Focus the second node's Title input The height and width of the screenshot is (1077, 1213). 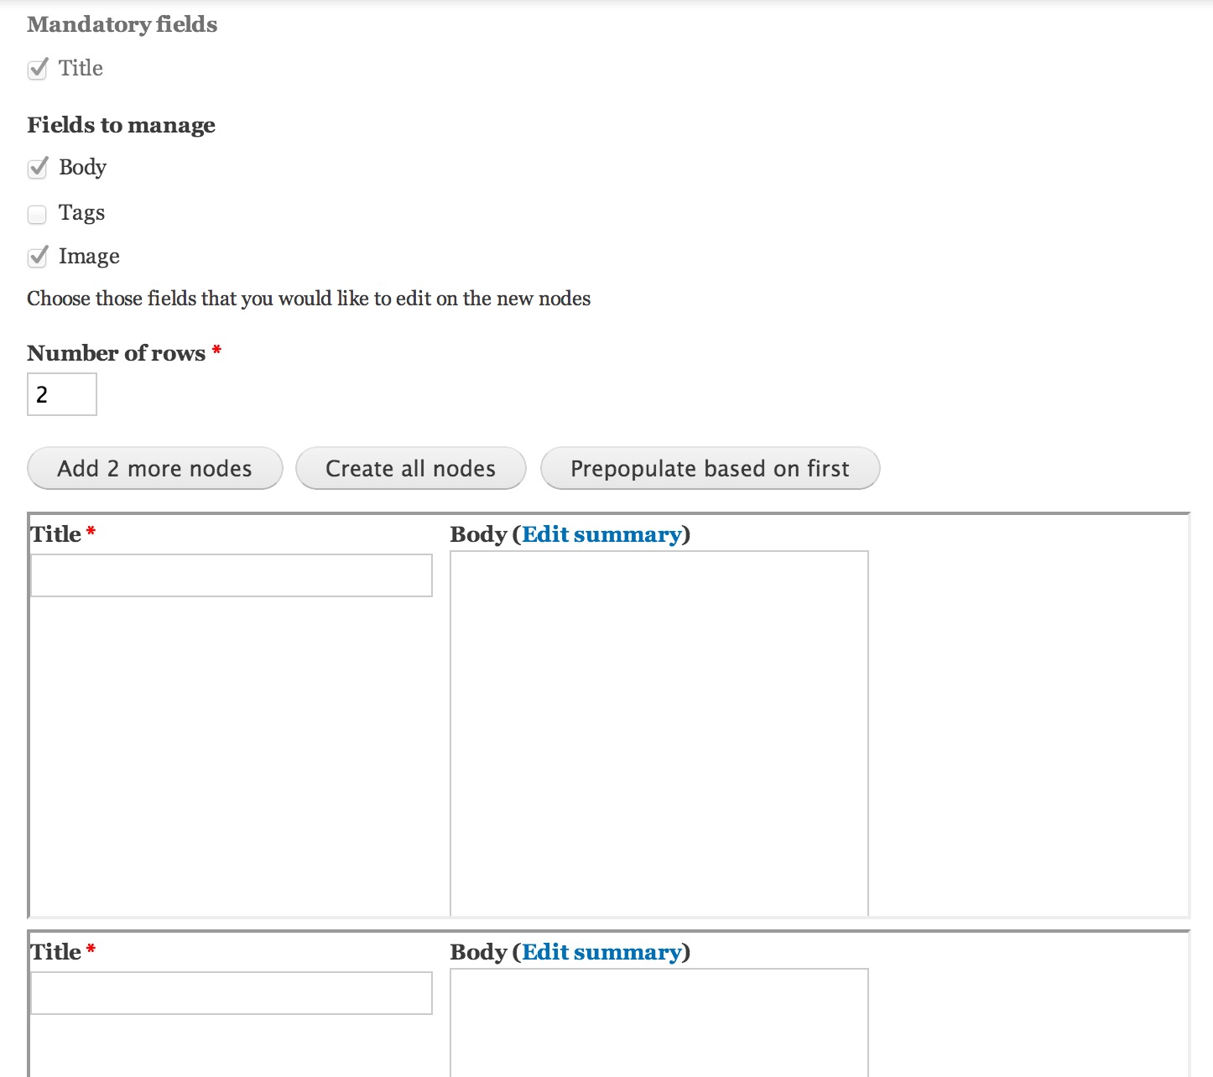[x=231, y=992]
